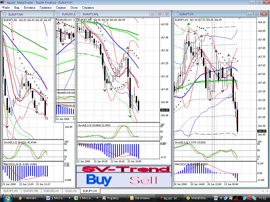The width and height of the screenshot is (270, 202).
Task: Select the EURUSD,H1 chart tab
Action: [x=51, y=191]
